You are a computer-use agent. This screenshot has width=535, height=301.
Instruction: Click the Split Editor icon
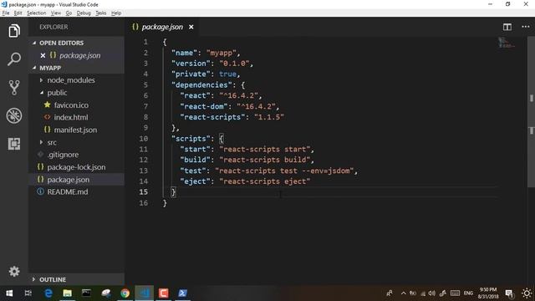click(507, 27)
